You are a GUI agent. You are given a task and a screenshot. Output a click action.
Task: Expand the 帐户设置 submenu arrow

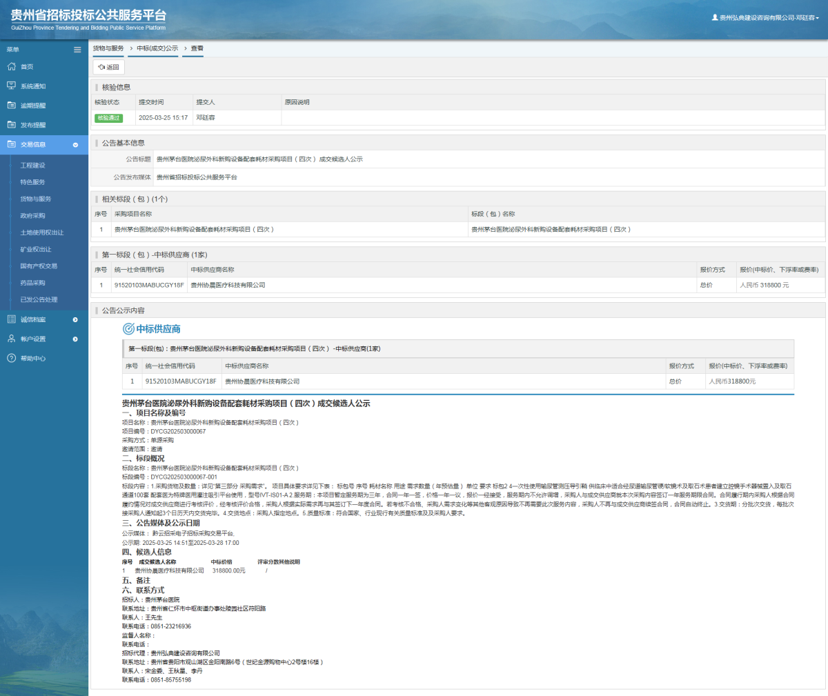(75, 339)
